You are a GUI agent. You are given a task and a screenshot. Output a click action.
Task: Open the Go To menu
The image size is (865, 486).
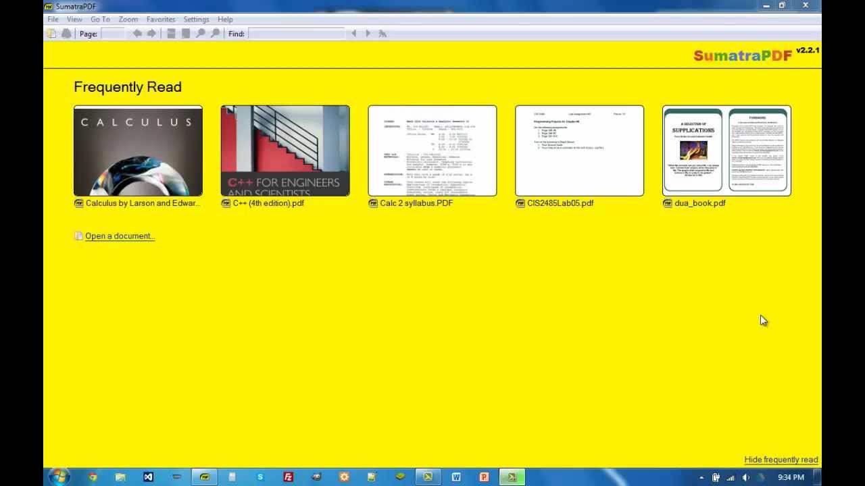pyautogui.click(x=100, y=19)
